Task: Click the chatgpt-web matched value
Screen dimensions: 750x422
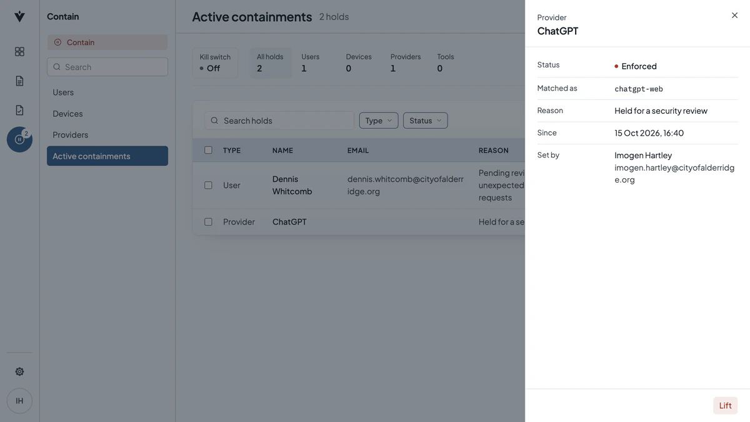Action: click(639, 89)
